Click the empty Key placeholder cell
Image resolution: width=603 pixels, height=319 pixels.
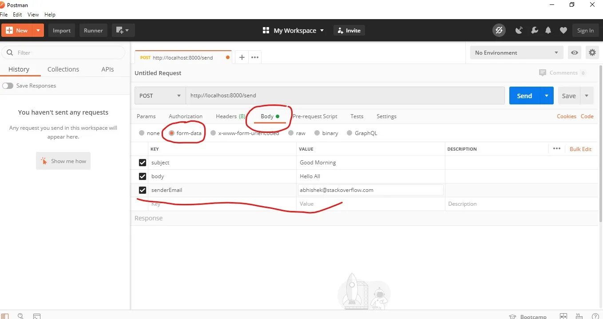222,204
